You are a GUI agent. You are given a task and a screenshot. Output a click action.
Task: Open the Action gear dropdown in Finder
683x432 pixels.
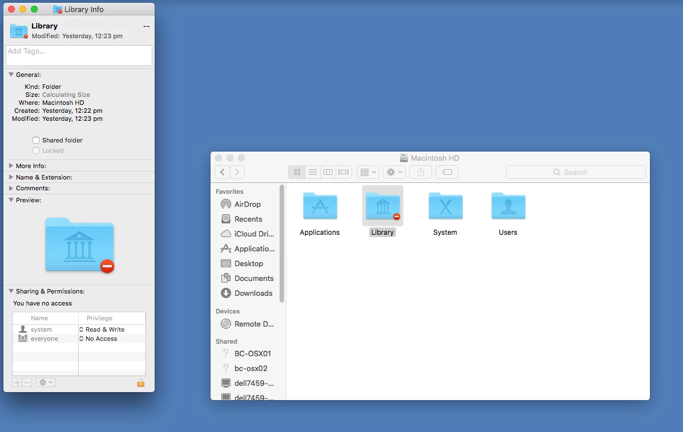pos(394,172)
